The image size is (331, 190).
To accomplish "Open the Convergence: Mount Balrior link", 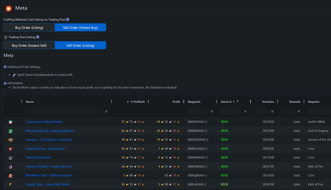I will pos(44,122).
